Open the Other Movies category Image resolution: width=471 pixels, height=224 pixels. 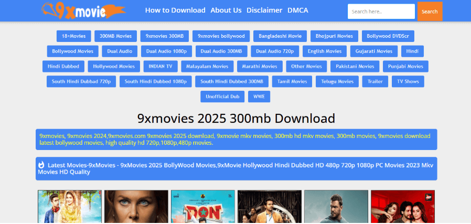(306, 66)
